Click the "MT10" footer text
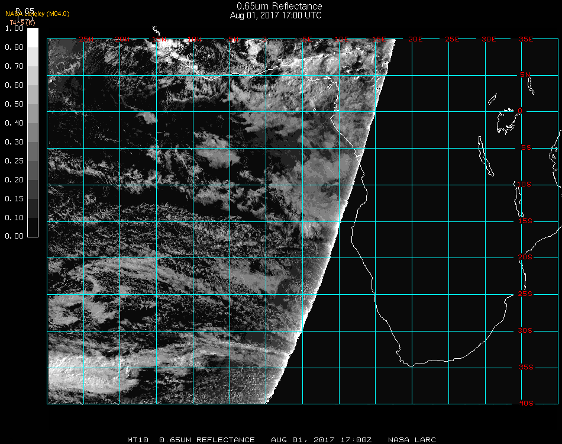The image size is (562, 444). (138, 440)
